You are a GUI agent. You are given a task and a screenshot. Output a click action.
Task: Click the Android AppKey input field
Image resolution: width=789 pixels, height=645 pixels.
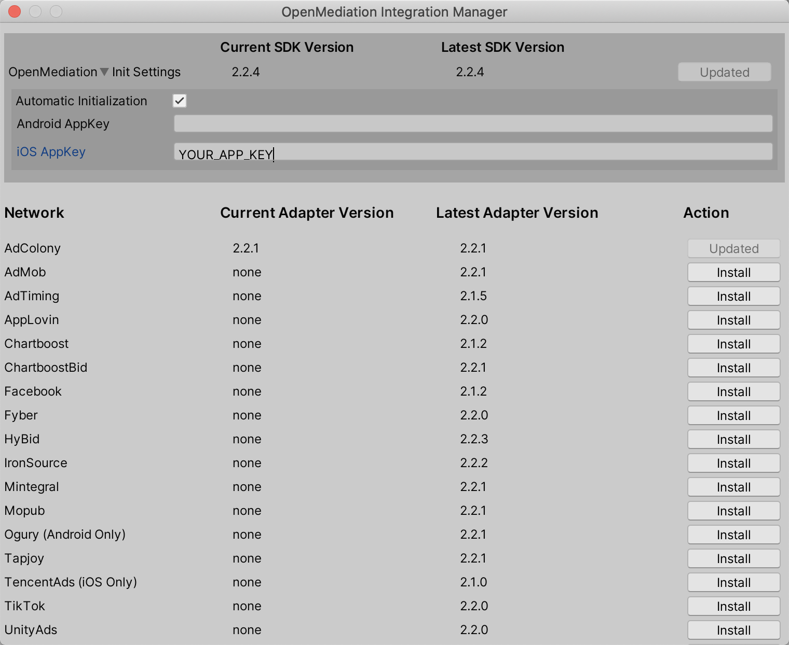coord(473,123)
